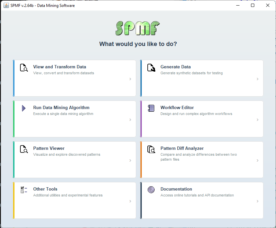
Task: Open the Documentation title link
Action: point(176,189)
